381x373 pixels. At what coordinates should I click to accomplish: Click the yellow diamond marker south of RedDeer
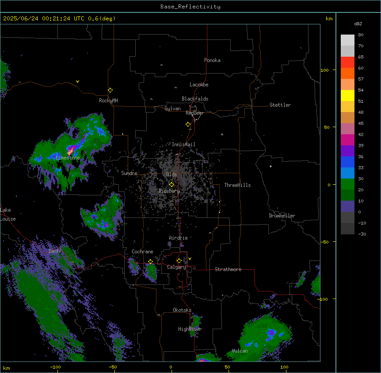coord(188,124)
